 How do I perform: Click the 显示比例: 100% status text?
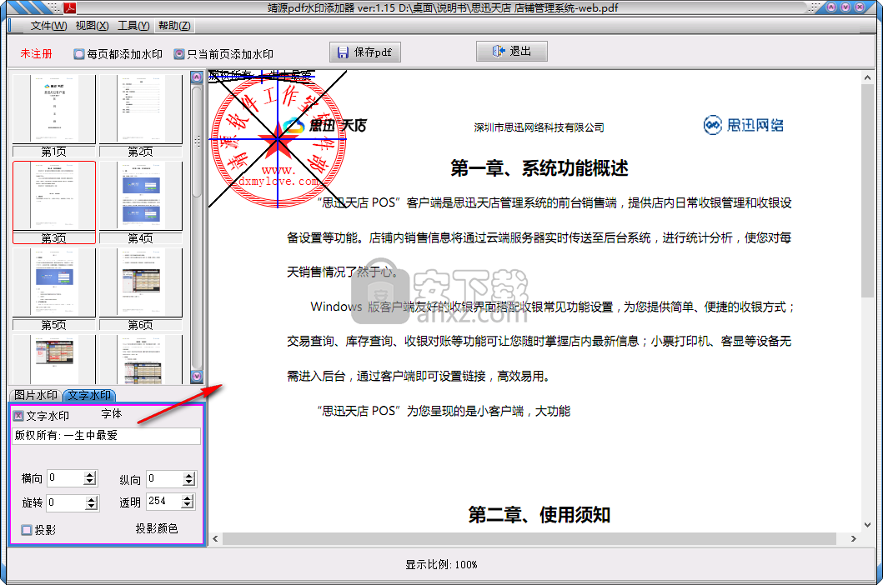click(442, 565)
